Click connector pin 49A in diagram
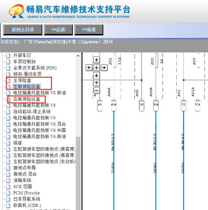Screen dimensions: 208x210 pos(114,106)
